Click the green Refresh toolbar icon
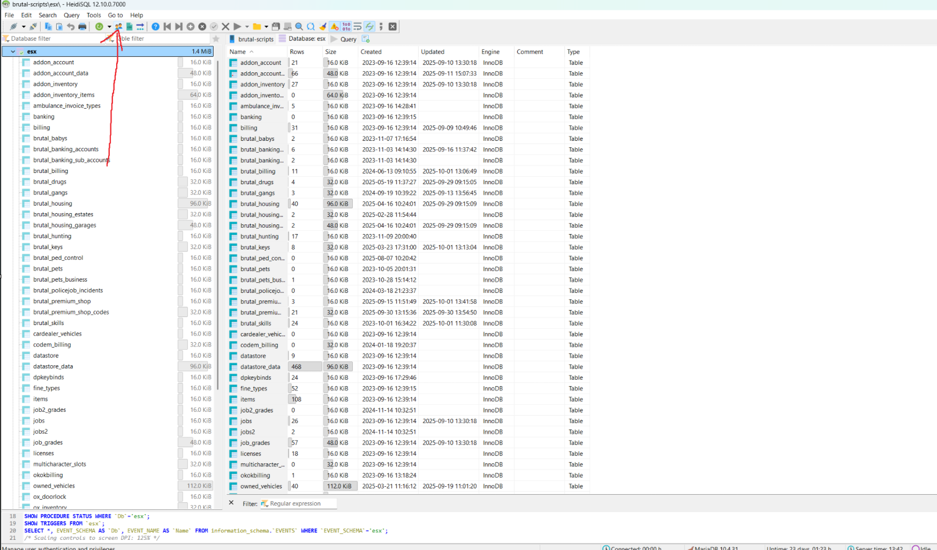 click(x=99, y=26)
